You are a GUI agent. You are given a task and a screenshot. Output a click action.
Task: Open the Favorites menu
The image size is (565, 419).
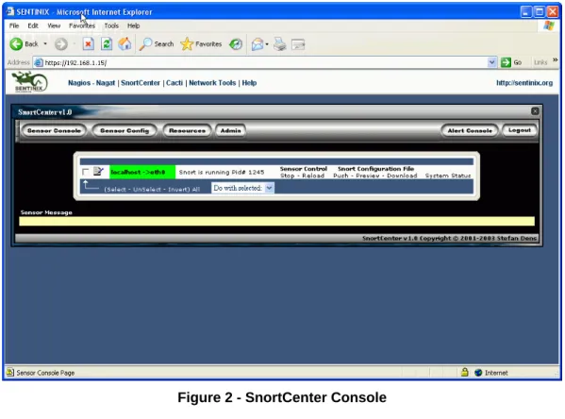pos(82,25)
